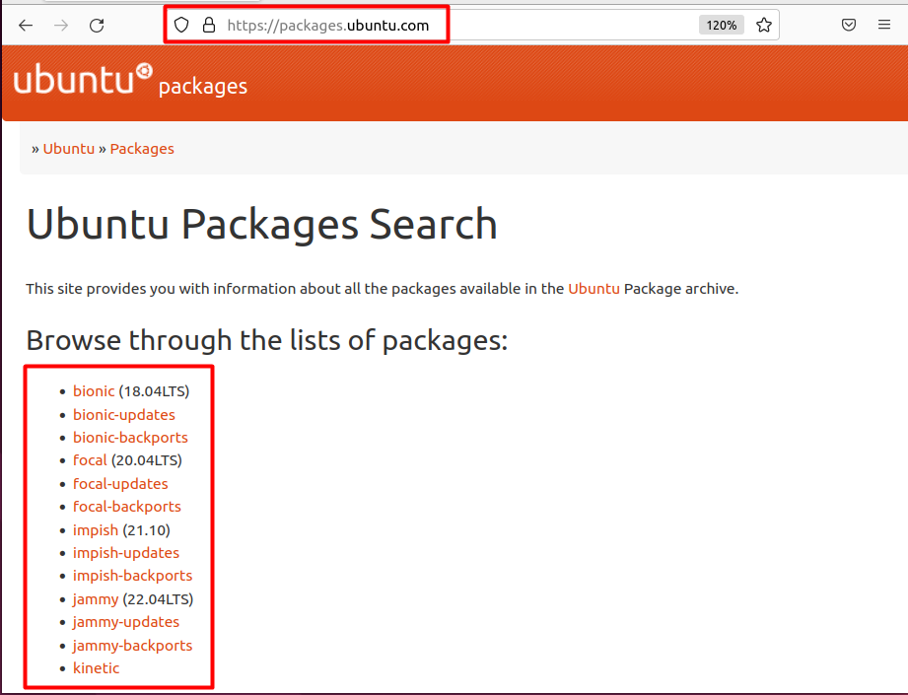Open the bionic-backports package list

coord(130,438)
